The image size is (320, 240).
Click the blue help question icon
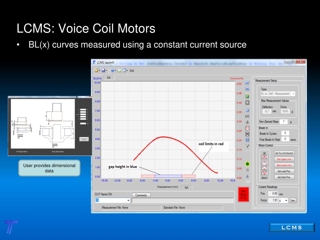112,71
